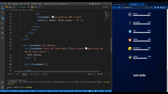Image resolution: width=168 pixels, height=94 pixels.
Task: Add new terminal with plus icon
Action: [x=94, y=74]
